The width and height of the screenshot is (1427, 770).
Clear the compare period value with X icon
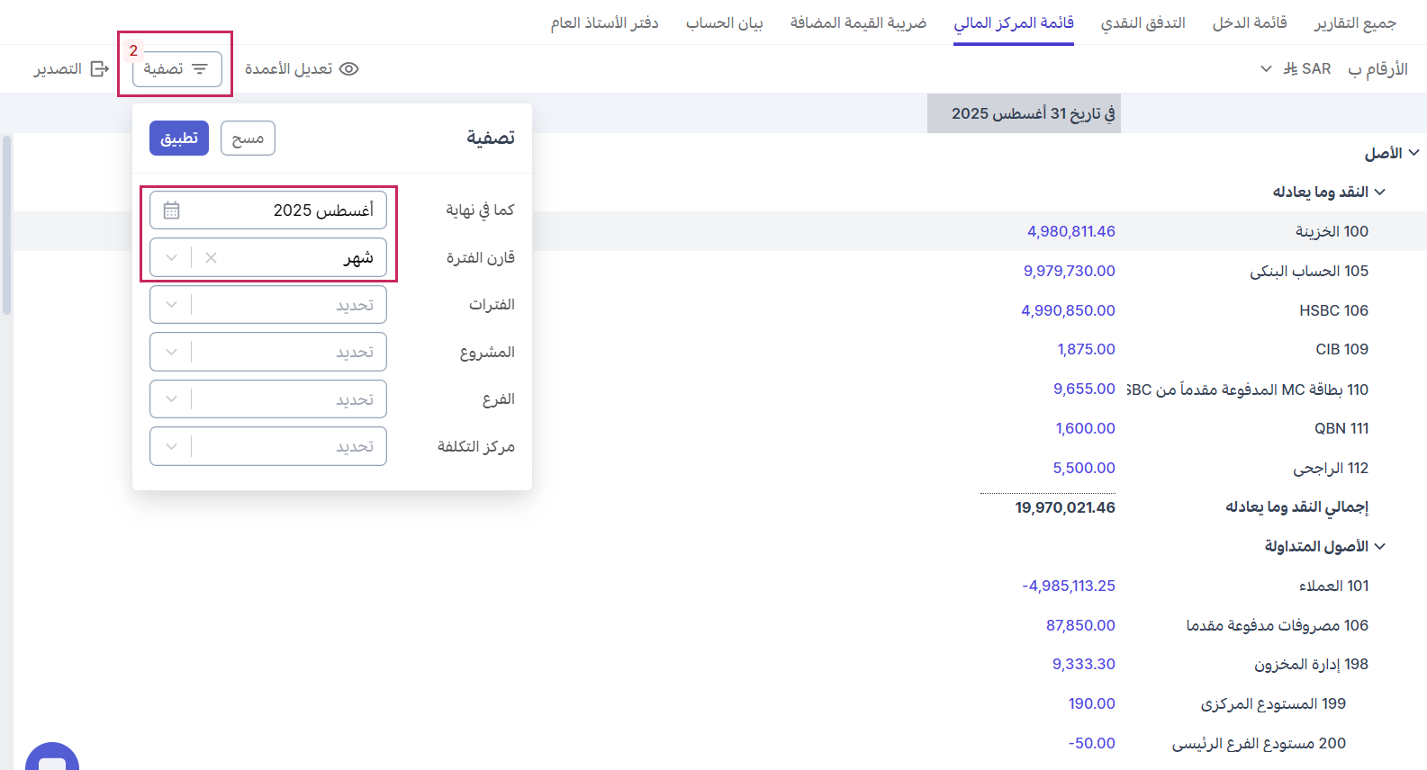pyautogui.click(x=211, y=258)
